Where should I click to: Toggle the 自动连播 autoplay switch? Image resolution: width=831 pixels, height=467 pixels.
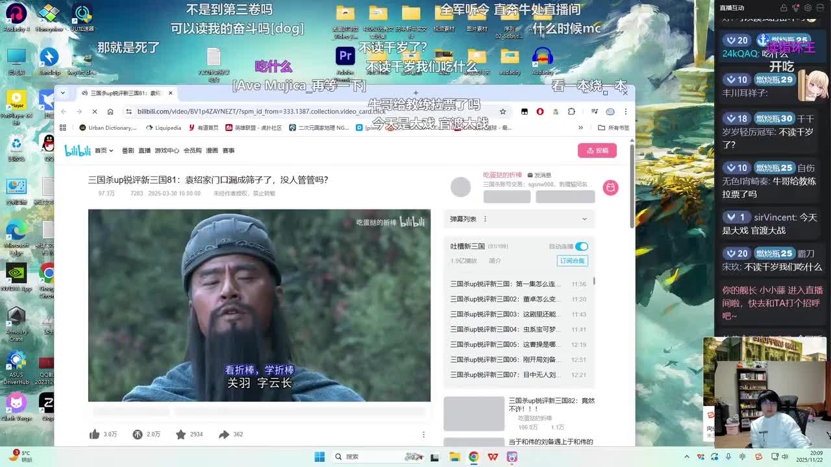(x=582, y=246)
